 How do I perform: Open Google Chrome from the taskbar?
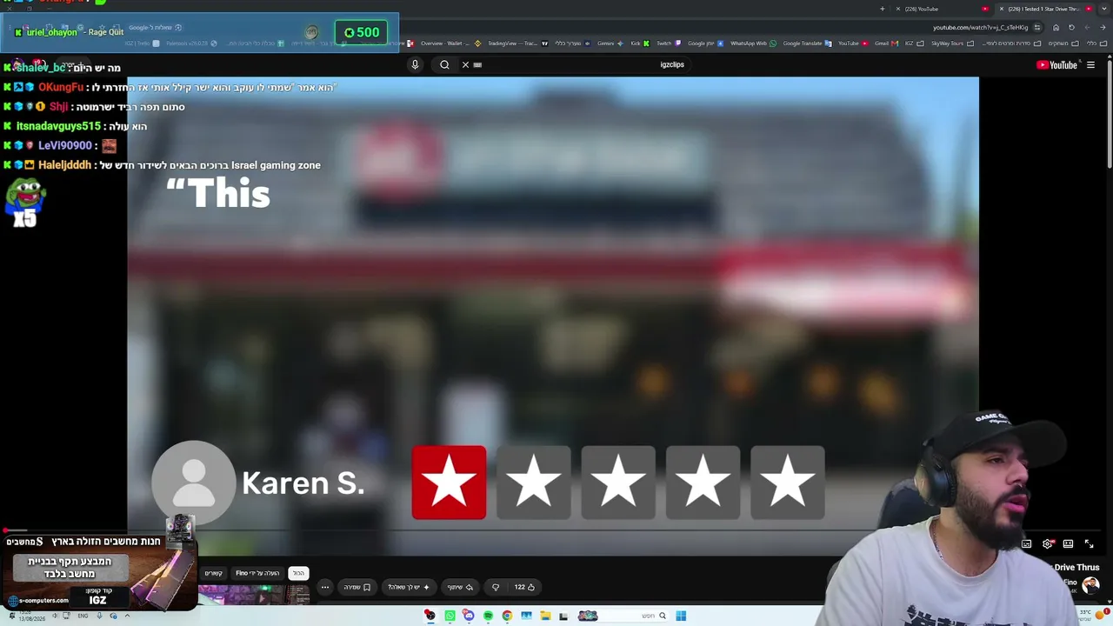[507, 616]
